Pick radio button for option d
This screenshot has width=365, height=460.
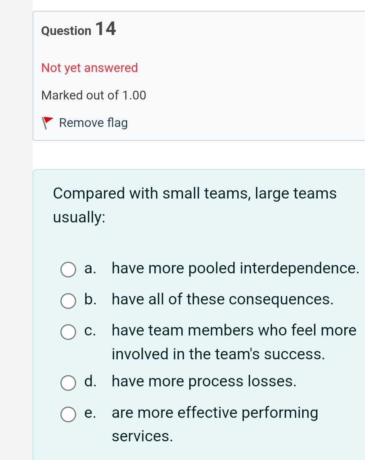68,383
